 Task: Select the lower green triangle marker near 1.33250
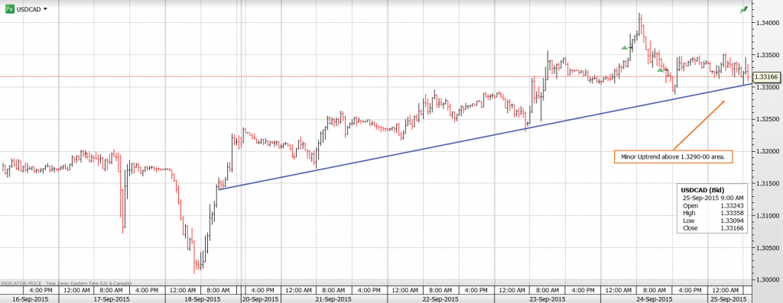[660, 70]
